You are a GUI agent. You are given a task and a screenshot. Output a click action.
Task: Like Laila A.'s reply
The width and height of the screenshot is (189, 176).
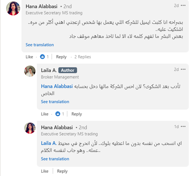[x=45, y=114]
